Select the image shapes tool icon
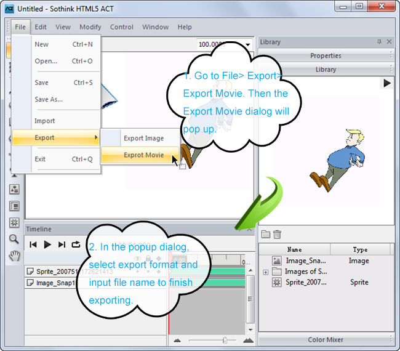The width and height of the screenshot is (400, 351). [14, 189]
